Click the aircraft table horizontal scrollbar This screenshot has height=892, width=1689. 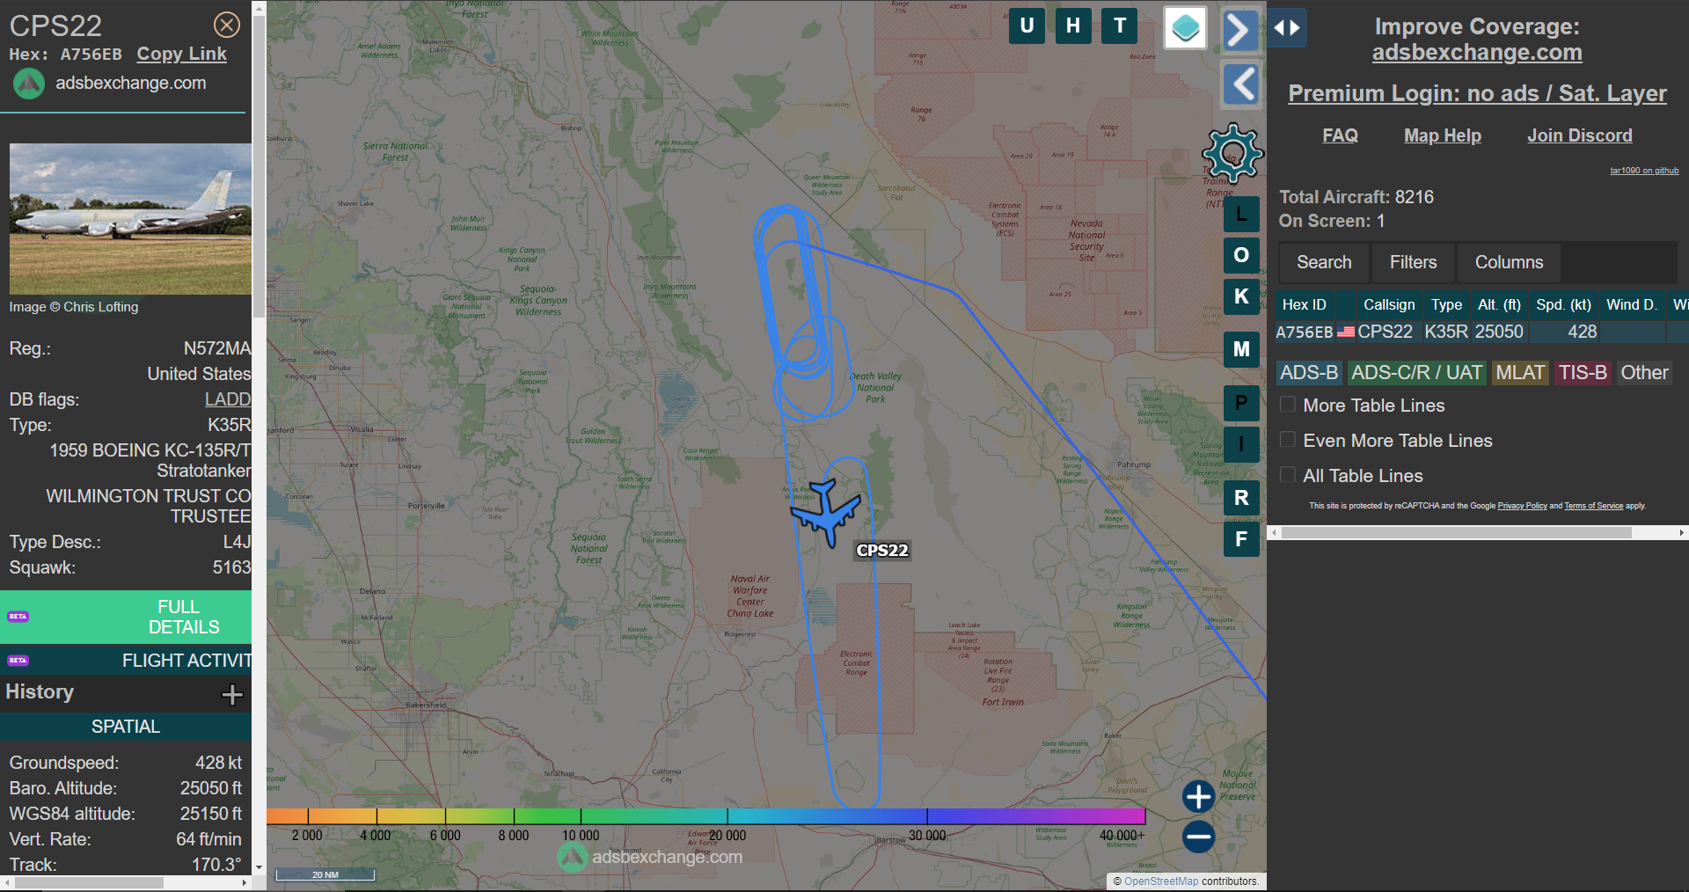1457,533
